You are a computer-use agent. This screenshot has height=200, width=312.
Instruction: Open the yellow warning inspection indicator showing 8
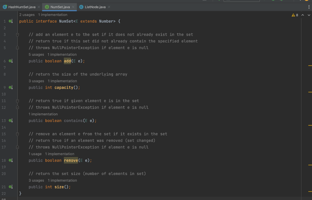tap(295, 15)
